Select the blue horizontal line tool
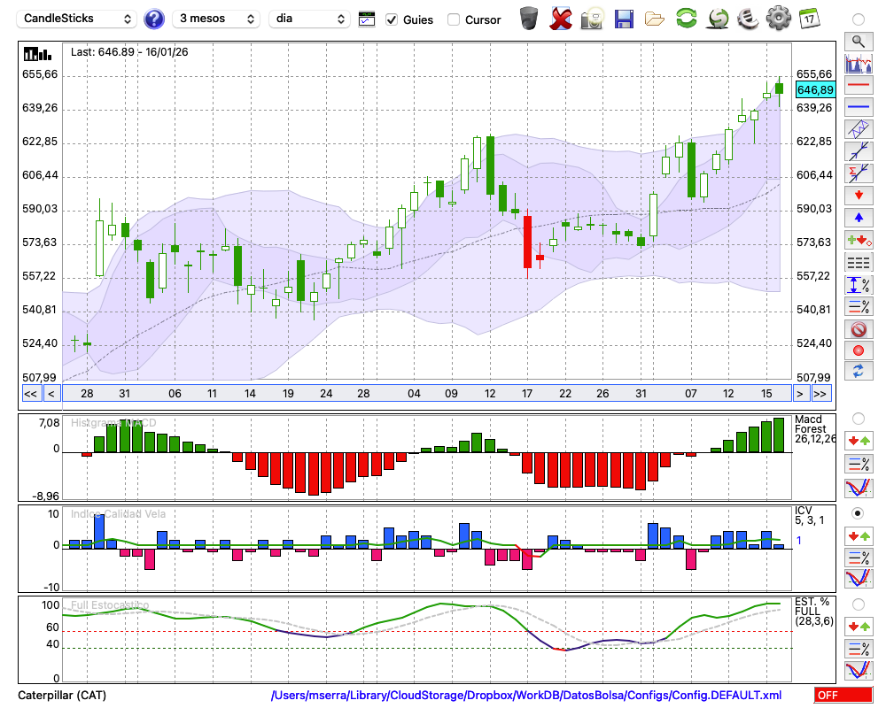This screenshot has height=708, width=886. [859, 107]
